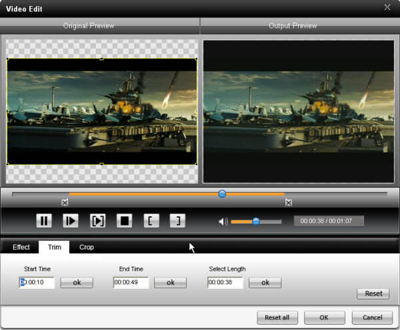Set trim start with left bracket button
400x330 pixels.
[151, 220]
